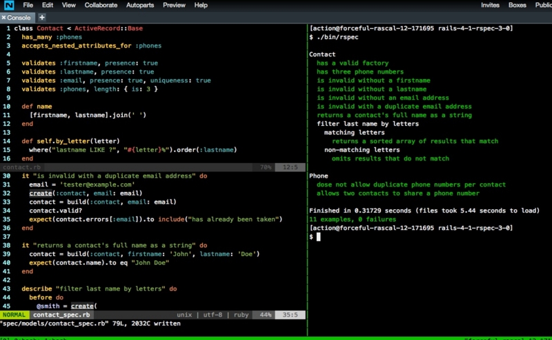
Task: Click 'validates :email' code line
Action: (116, 81)
